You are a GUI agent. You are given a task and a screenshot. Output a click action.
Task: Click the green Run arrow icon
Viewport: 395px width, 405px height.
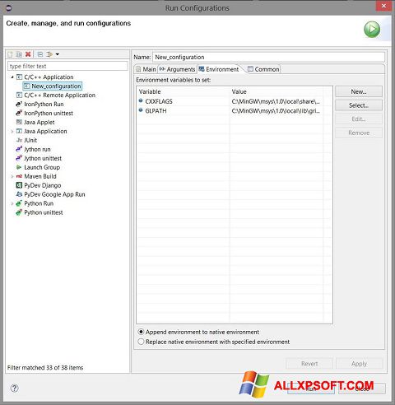(x=372, y=29)
